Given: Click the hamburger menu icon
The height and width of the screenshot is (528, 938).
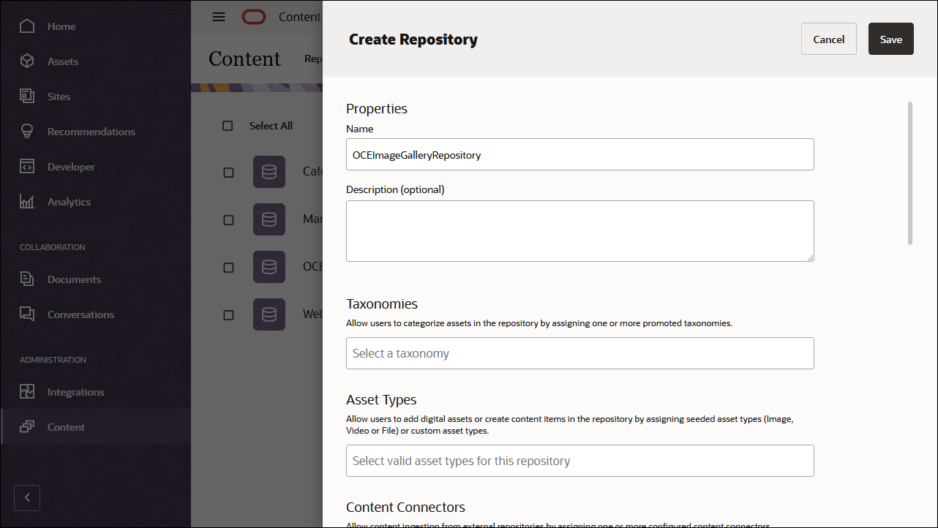Looking at the screenshot, I should coord(218,17).
